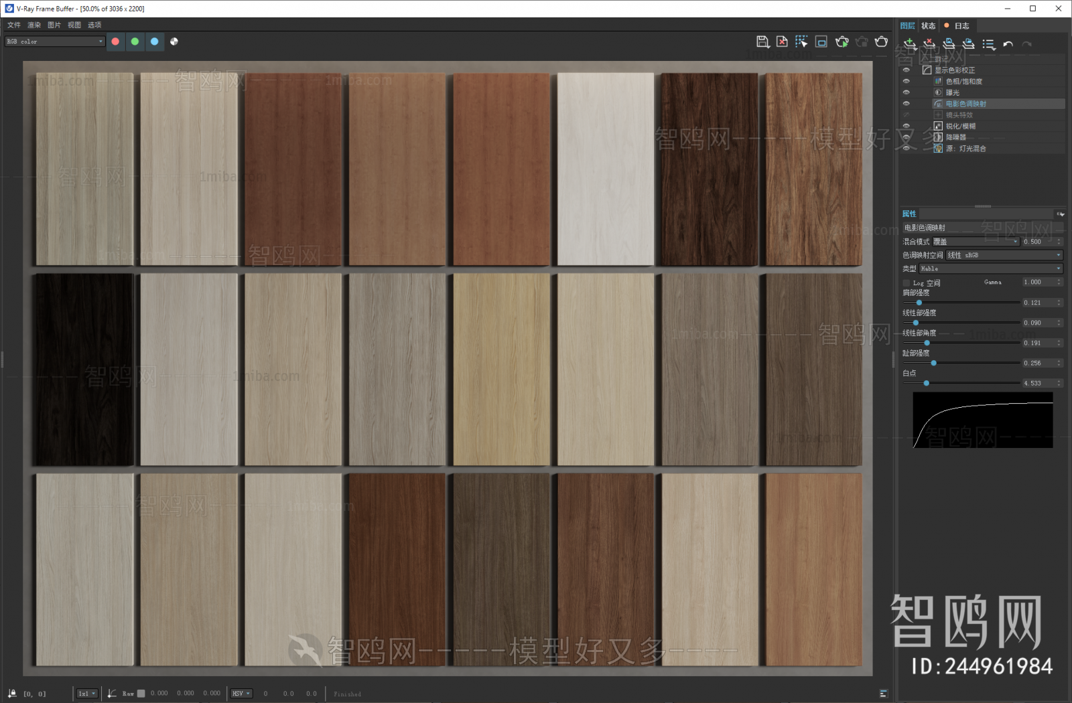This screenshot has width=1072, height=703.
Task: Click the Raw color swatch in status bar
Action: [141, 694]
